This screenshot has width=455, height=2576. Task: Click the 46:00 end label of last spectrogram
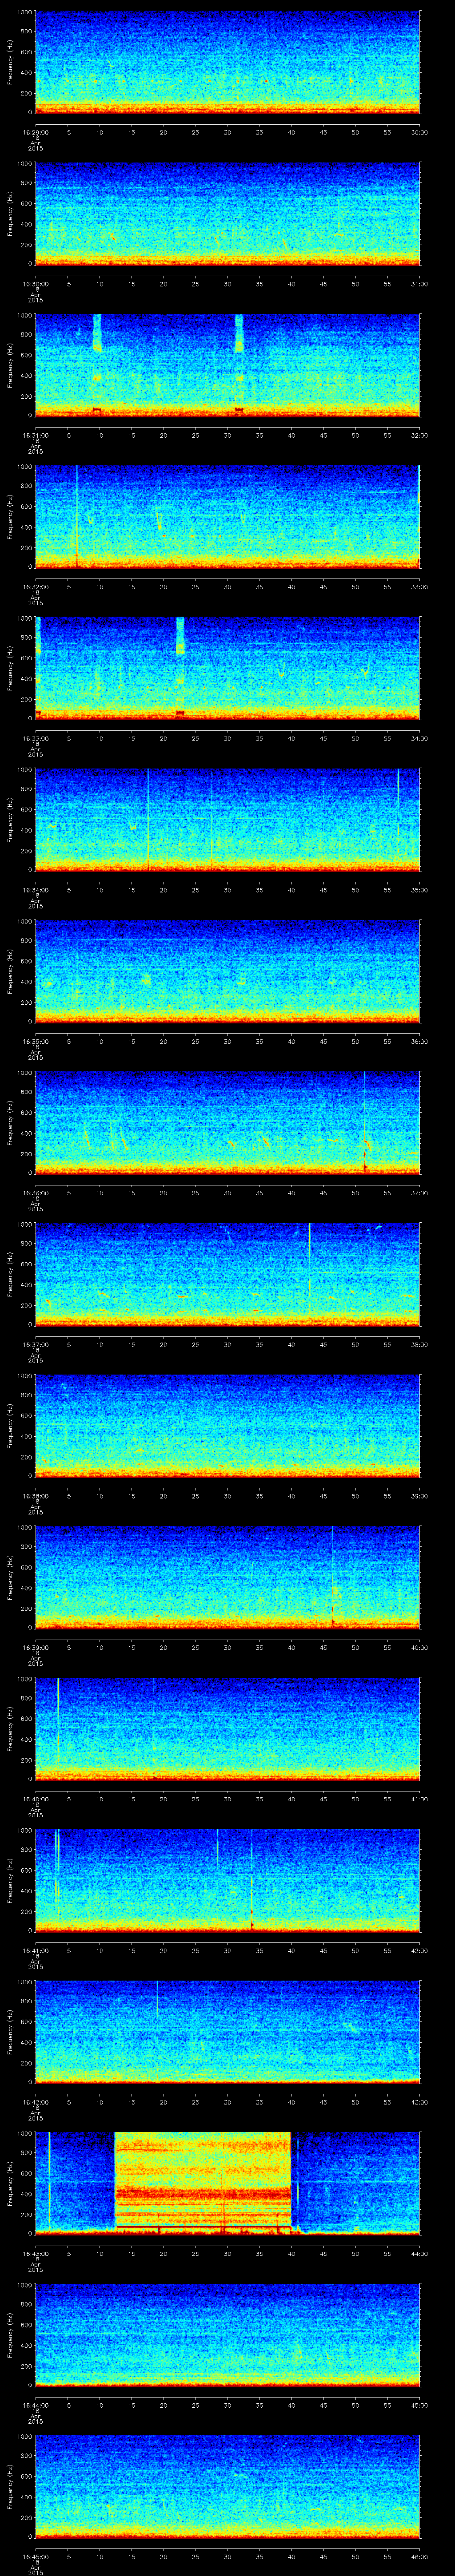pyautogui.click(x=420, y=2556)
